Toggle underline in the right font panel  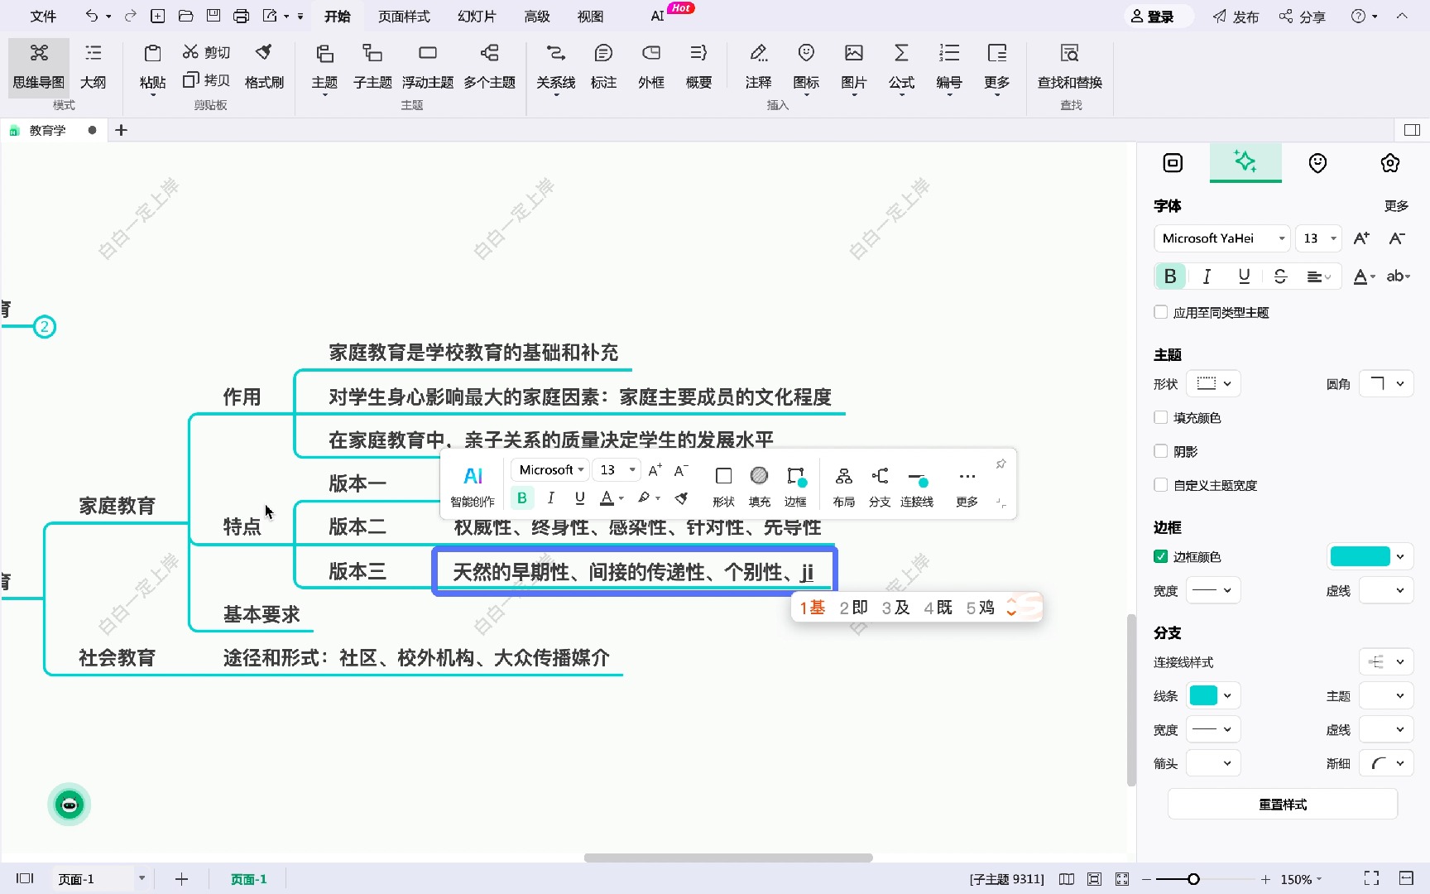1244,276
